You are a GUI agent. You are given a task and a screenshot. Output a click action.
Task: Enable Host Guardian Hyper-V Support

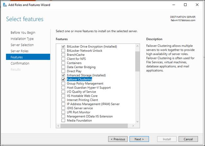pos(64,88)
